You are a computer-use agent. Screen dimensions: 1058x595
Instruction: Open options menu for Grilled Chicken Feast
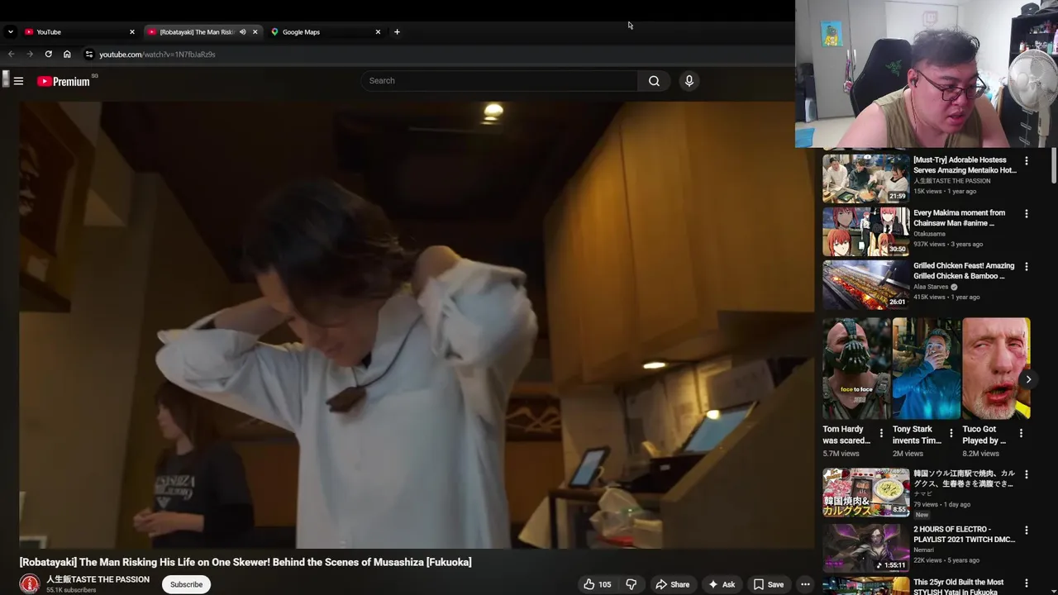[x=1027, y=267]
